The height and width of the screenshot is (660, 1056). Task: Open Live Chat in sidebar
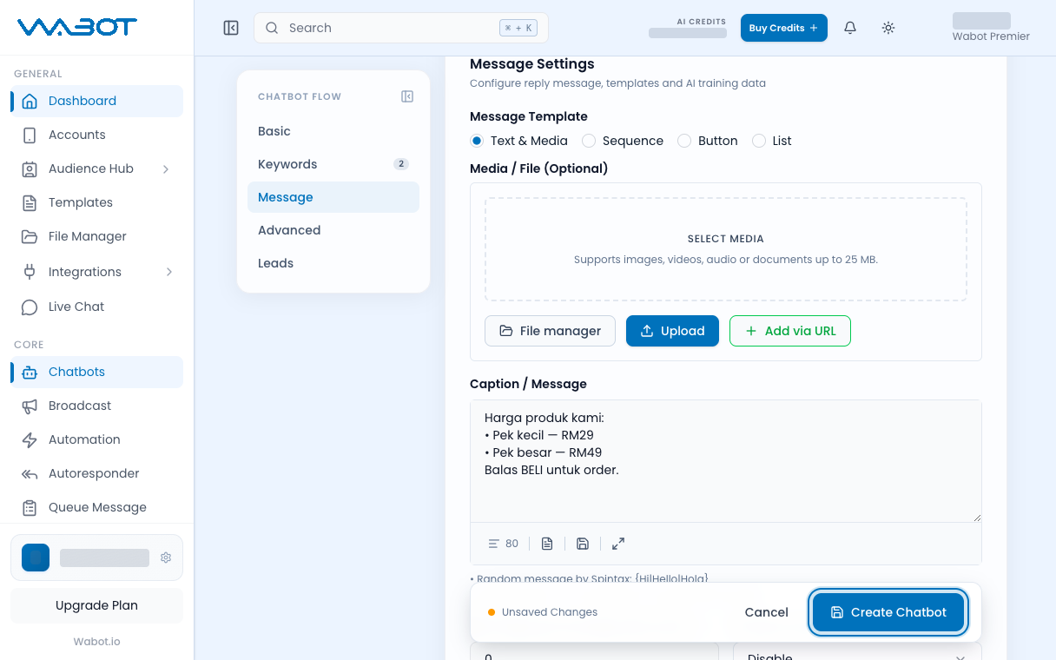click(x=96, y=307)
